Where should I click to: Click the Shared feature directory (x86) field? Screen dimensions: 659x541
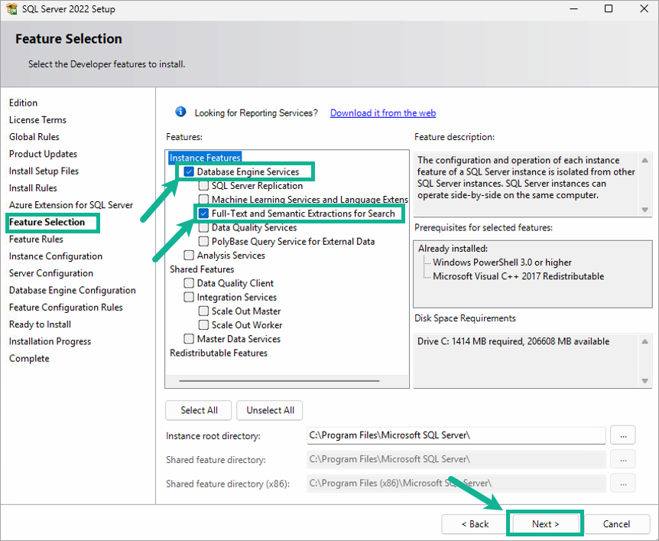(456, 484)
